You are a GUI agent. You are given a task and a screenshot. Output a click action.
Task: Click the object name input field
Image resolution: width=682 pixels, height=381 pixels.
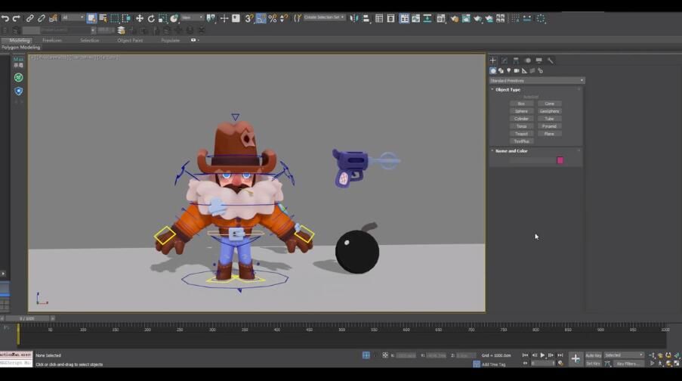(x=532, y=160)
